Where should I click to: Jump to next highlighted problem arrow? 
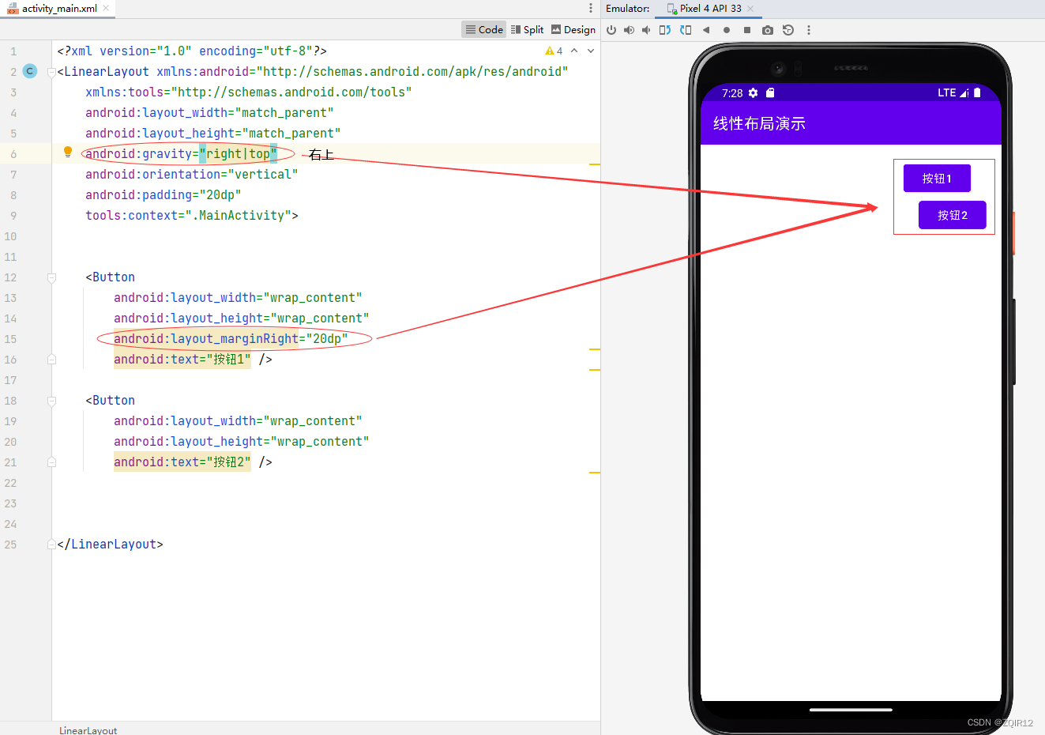click(590, 51)
